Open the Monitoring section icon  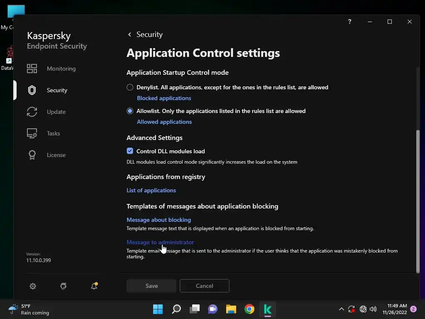coord(32,69)
